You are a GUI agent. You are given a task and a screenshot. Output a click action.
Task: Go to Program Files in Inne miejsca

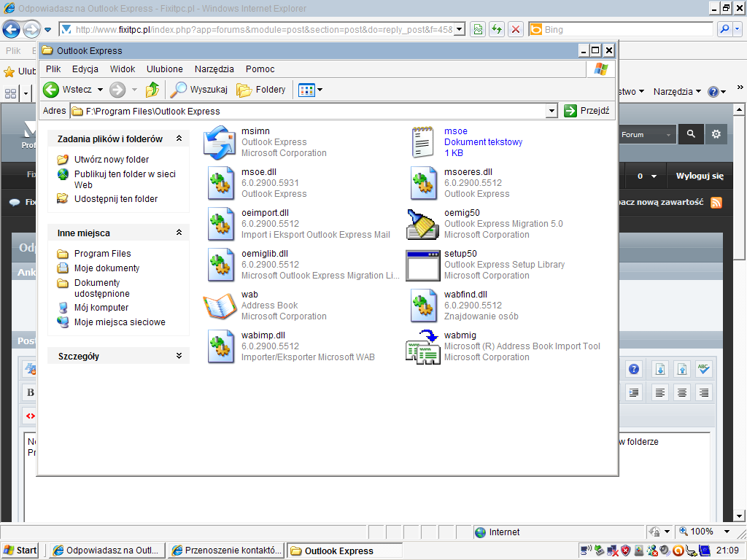pyautogui.click(x=102, y=254)
